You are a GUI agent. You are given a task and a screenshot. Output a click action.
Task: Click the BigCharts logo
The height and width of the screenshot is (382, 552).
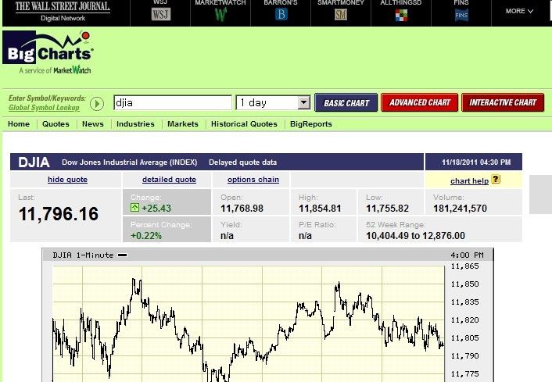point(48,52)
